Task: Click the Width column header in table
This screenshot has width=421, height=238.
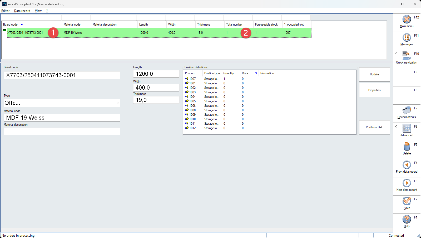Action: (181, 25)
